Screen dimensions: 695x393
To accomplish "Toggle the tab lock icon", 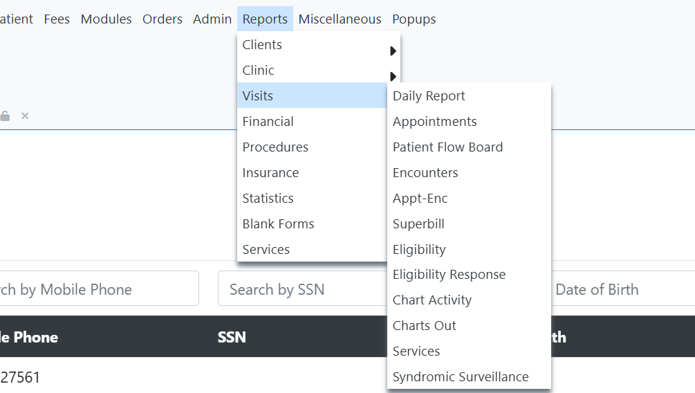I will point(5,116).
